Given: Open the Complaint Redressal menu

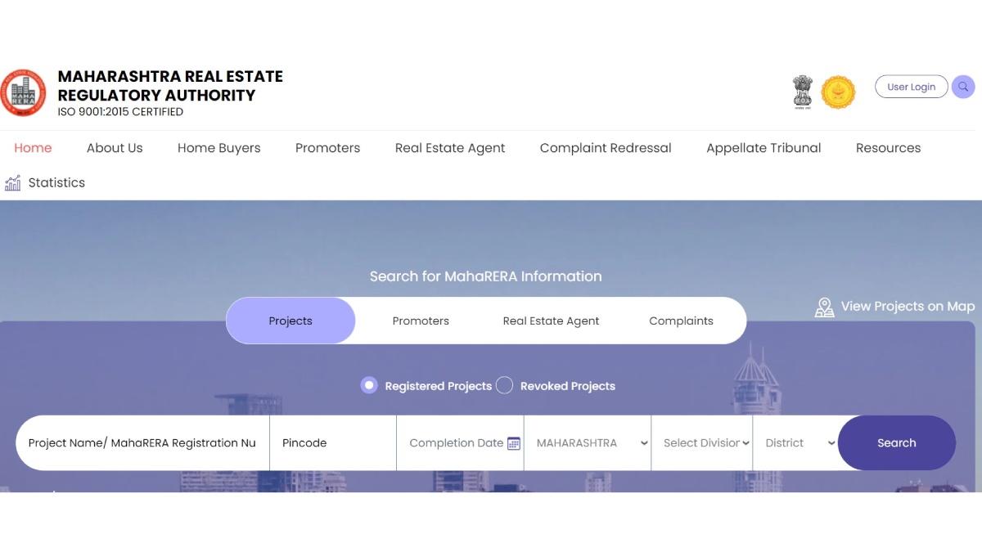Looking at the screenshot, I should 606,148.
